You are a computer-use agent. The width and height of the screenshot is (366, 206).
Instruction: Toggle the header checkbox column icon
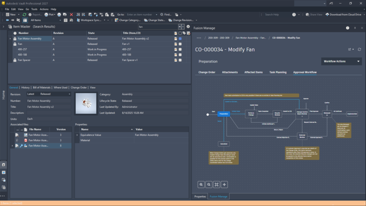pyautogui.click(x=180, y=33)
